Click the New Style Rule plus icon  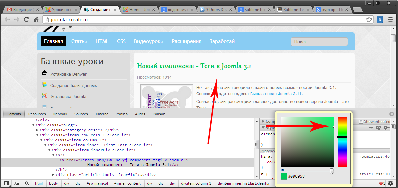(371, 128)
